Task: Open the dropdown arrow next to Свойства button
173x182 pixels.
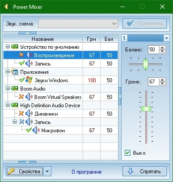Action: [x=47, y=171]
